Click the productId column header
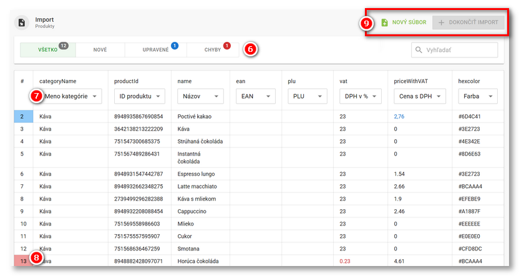Image resolution: width=519 pixels, height=276 pixels. [126, 81]
